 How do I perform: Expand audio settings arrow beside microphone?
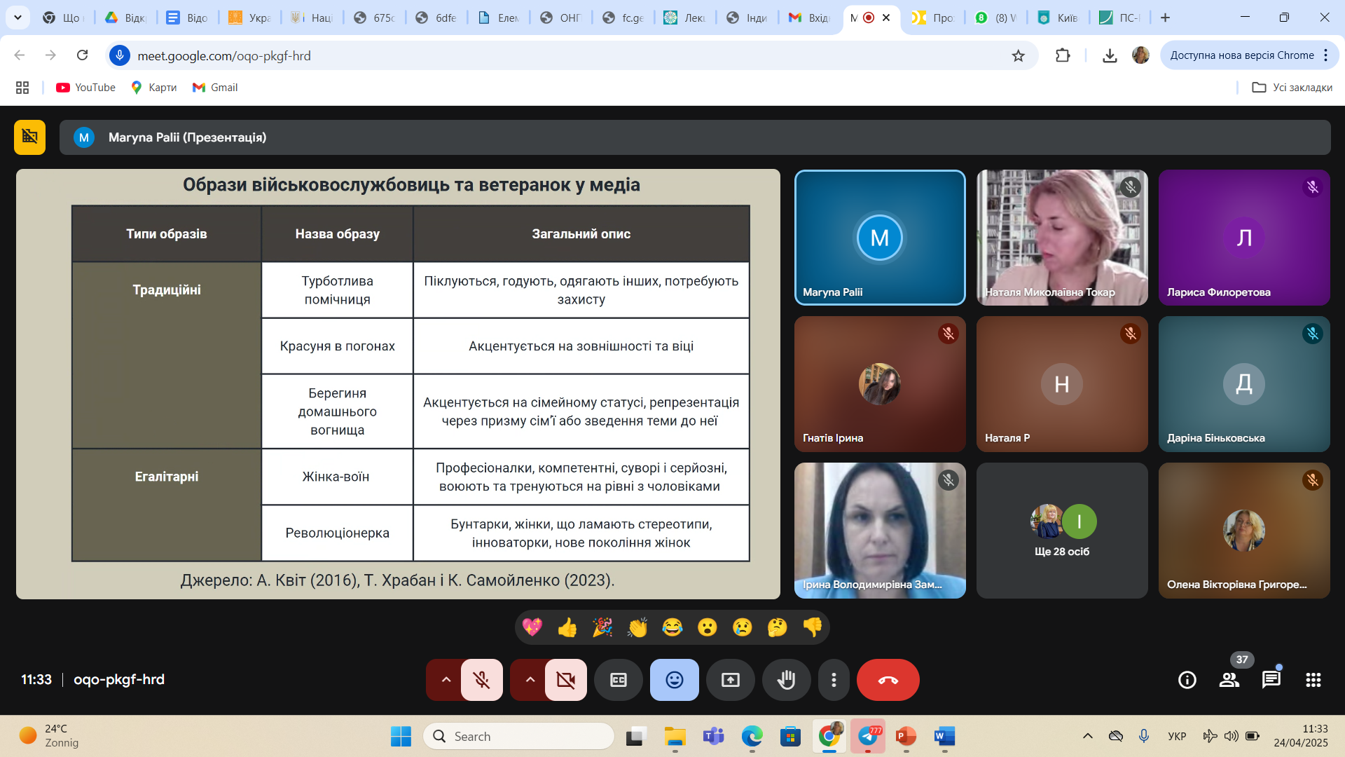click(446, 680)
